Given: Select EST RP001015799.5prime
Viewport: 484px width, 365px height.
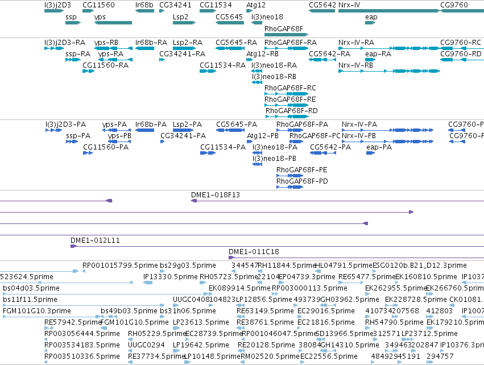Looking at the screenshot, I should click(120, 266).
